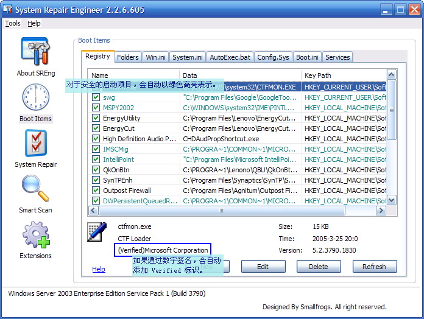Toggle the EnergyCut checkbox
Screen dimensions: 424x319
tap(96, 128)
